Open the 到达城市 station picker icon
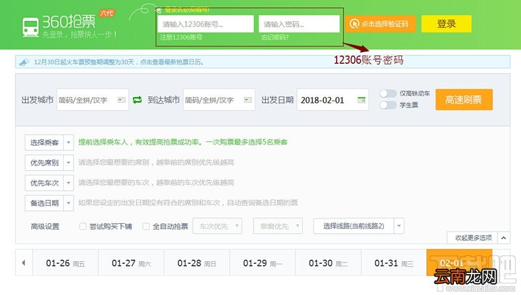 coord(248,100)
